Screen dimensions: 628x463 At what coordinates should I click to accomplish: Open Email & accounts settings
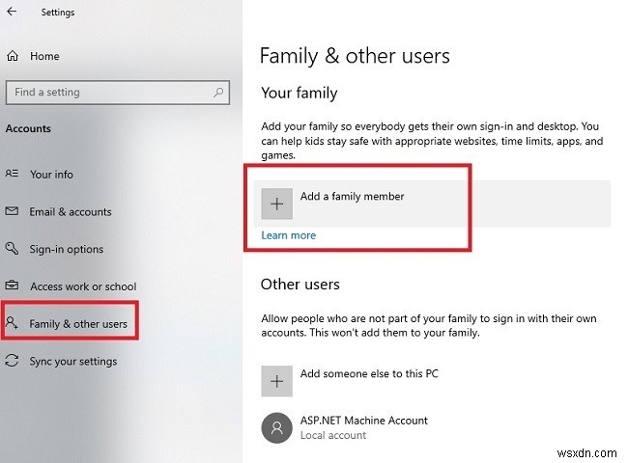coord(71,211)
